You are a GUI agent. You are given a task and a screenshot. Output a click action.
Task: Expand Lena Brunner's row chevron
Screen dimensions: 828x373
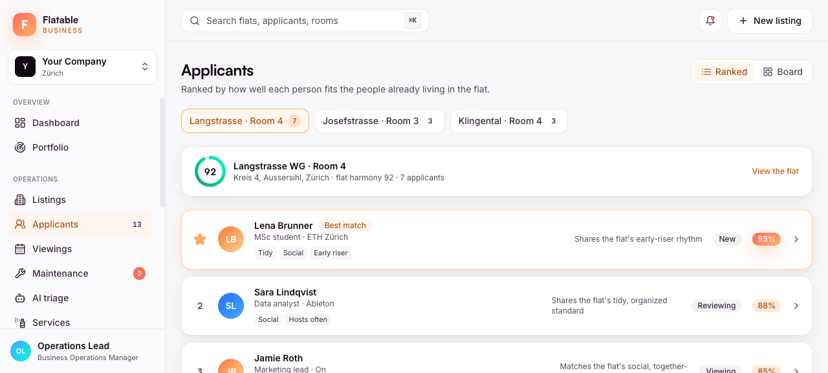click(x=796, y=239)
